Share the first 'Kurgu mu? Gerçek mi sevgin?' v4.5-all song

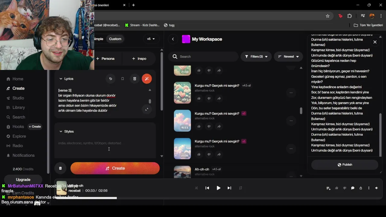point(219,98)
